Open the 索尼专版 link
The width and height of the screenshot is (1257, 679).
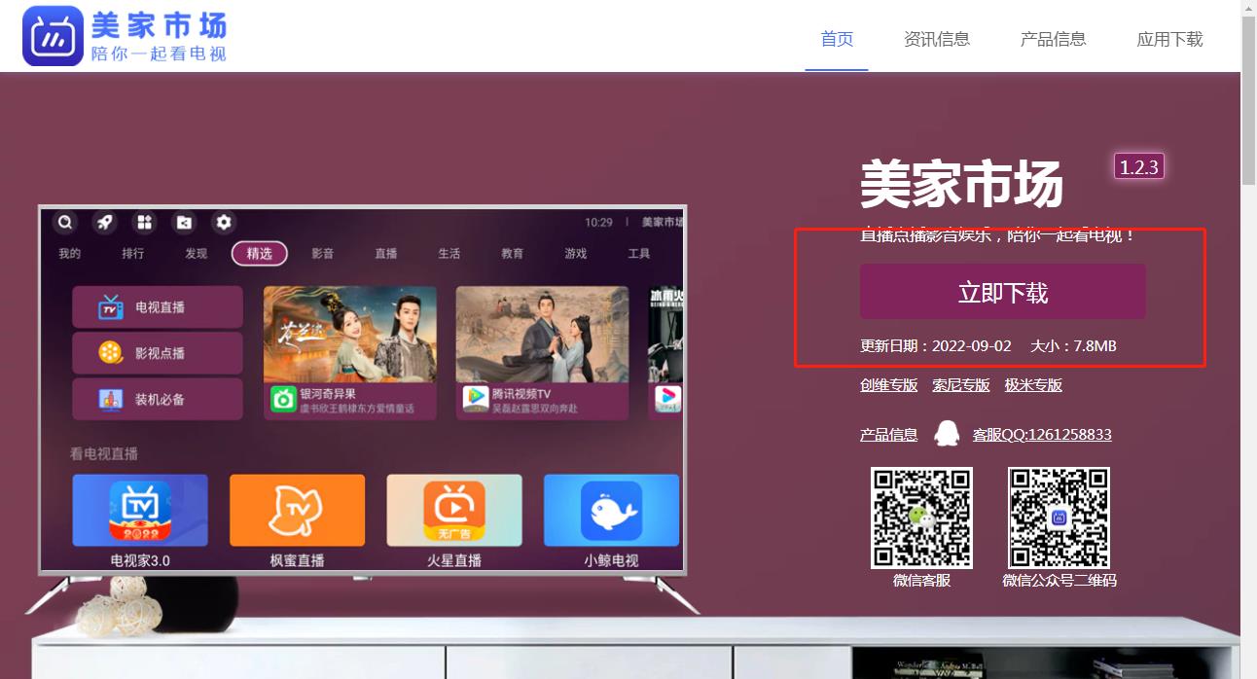961,385
